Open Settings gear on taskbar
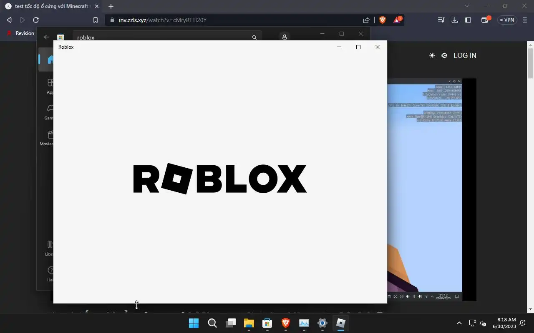This screenshot has height=333, width=534. pyautogui.click(x=322, y=323)
